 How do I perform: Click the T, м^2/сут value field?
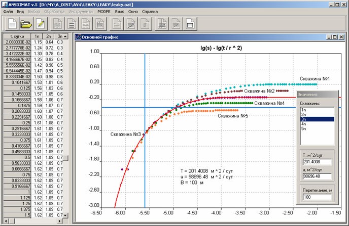point(317,162)
